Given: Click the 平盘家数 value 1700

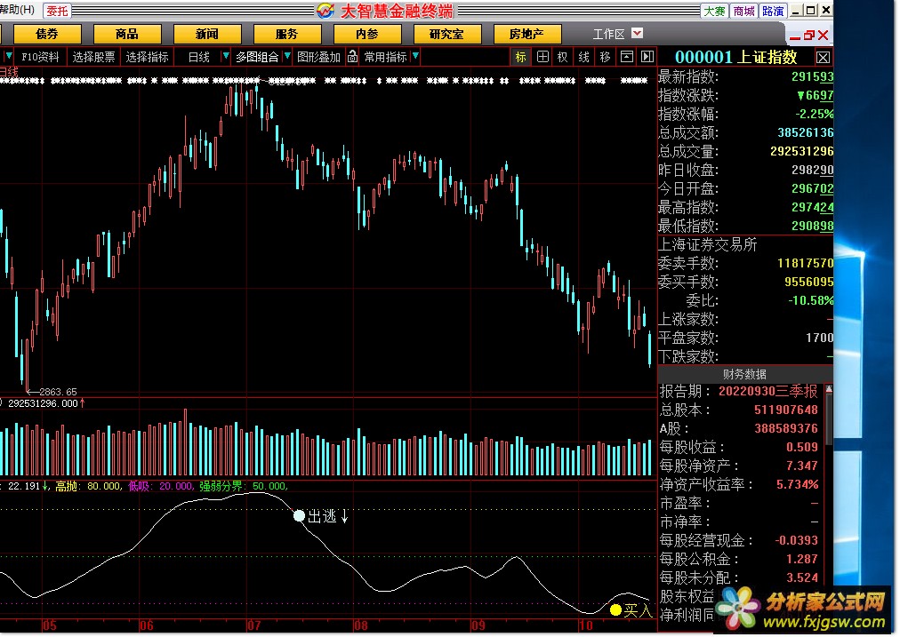Looking at the screenshot, I should [820, 338].
